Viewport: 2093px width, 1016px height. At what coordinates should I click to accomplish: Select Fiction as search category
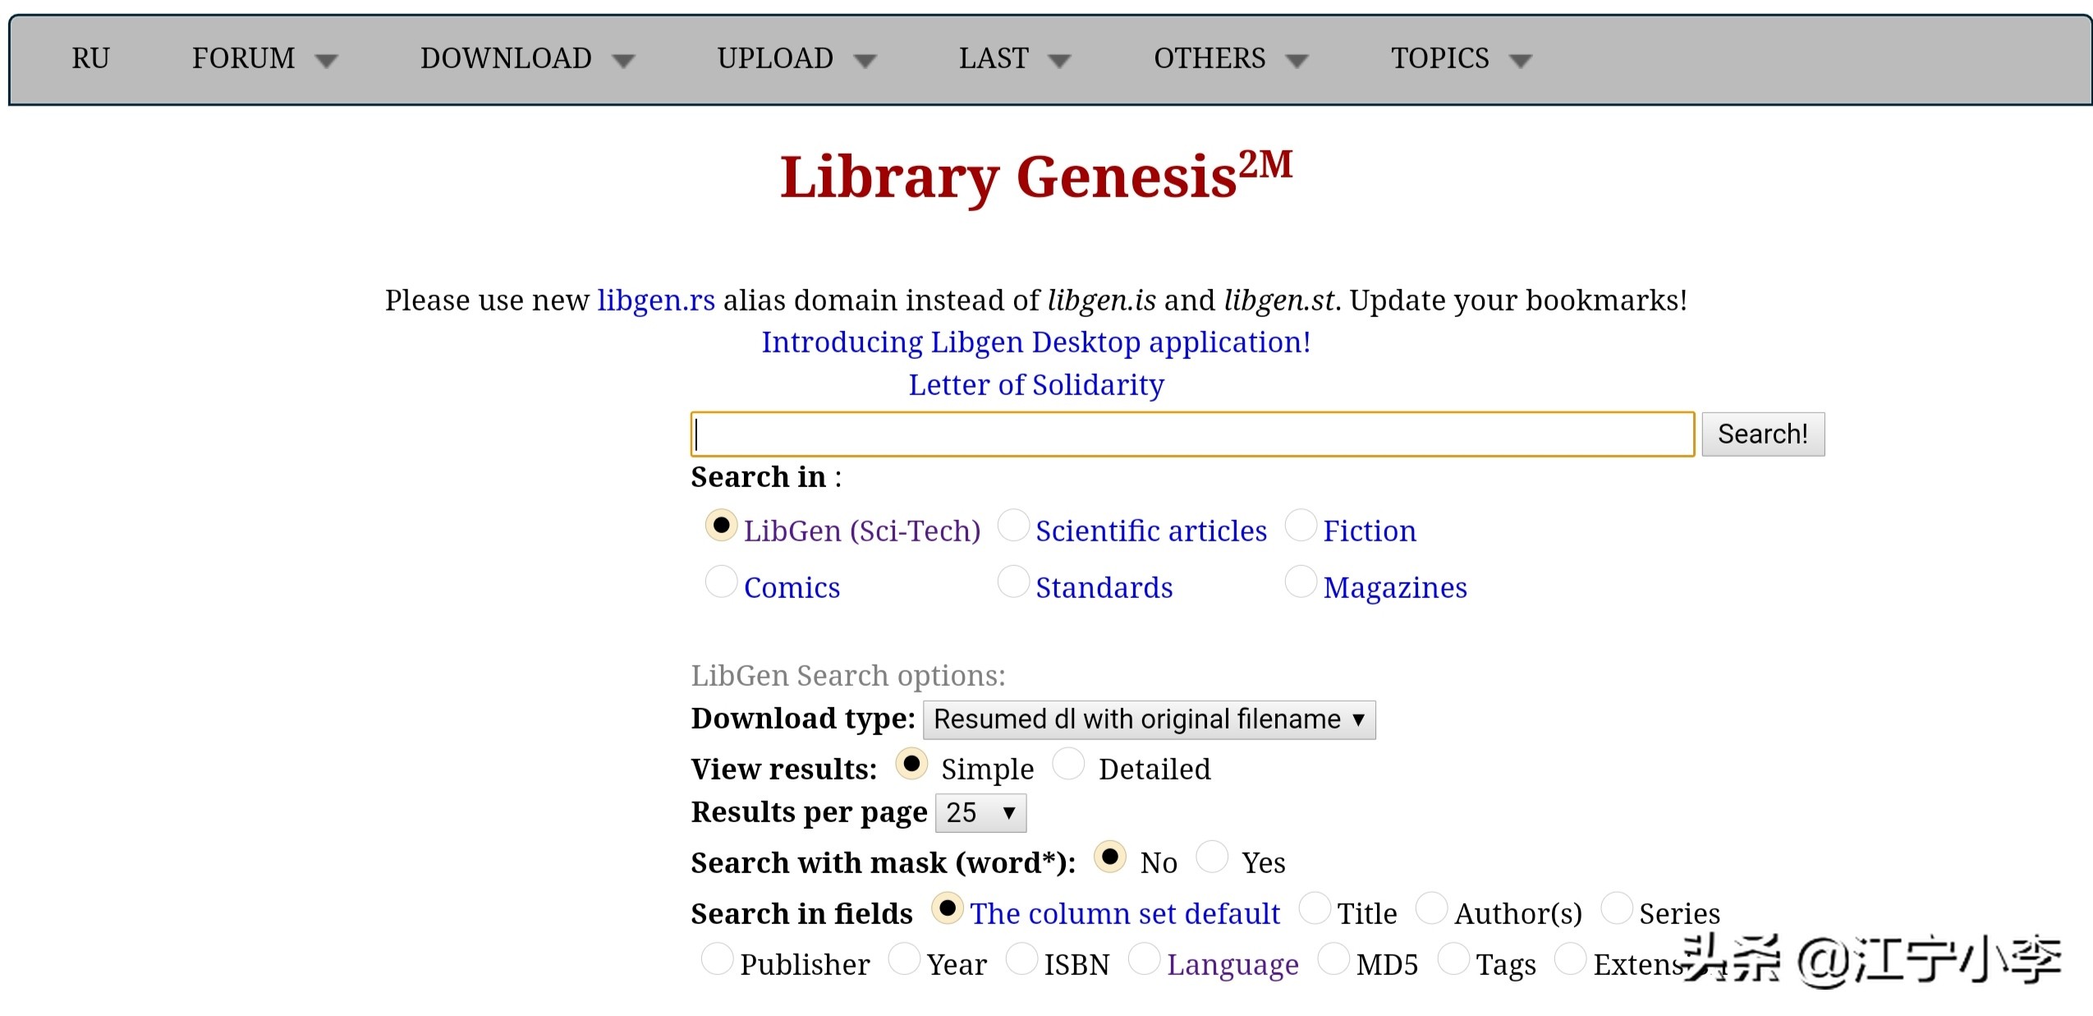(1301, 526)
